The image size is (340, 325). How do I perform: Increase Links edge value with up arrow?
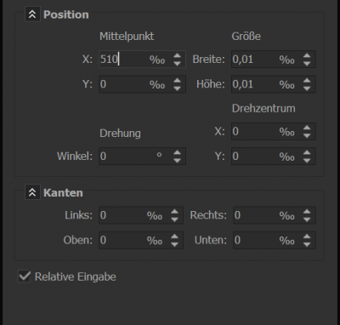[175, 212]
